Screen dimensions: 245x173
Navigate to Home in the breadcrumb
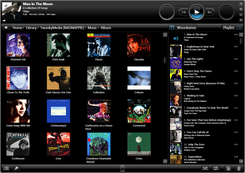point(17,28)
